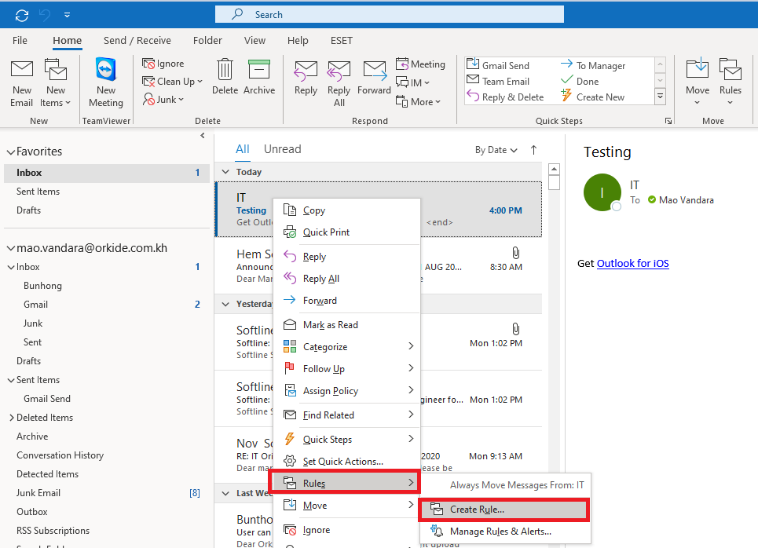Choose Create Rule from the submenu
The height and width of the screenshot is (548, 758).
coord(477,510)
